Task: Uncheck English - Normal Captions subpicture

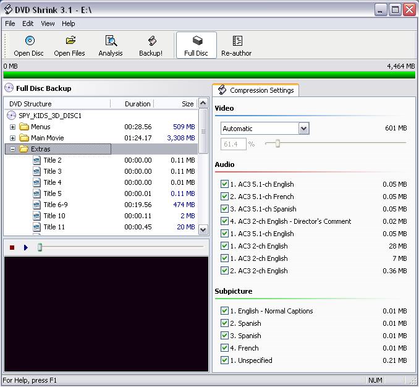Action: pyautogui.click(x=224, y=310)
